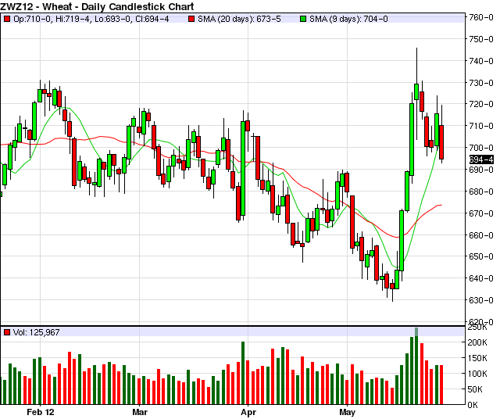Screen dimensions: 500x419
Task: Click the 660-0 price axis label
Action: point(481,235)
